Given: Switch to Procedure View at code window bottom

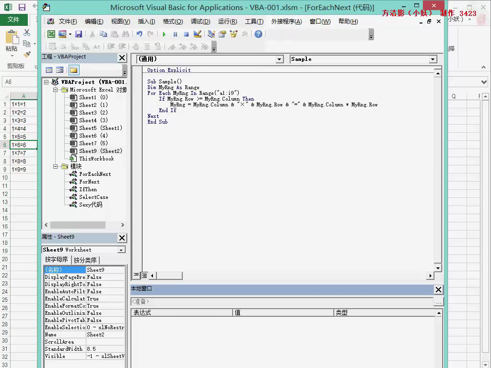Looking at the screenshot, I should [x=136, y=276].
